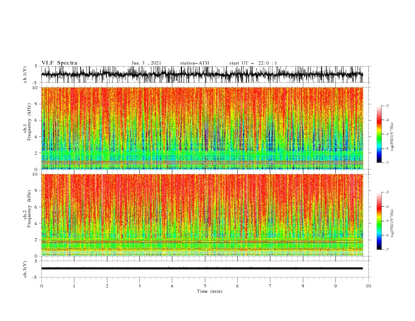Click the ch.2 spectrogram plot
Viewport: 415px width, 321px height.
coord(202,215)
